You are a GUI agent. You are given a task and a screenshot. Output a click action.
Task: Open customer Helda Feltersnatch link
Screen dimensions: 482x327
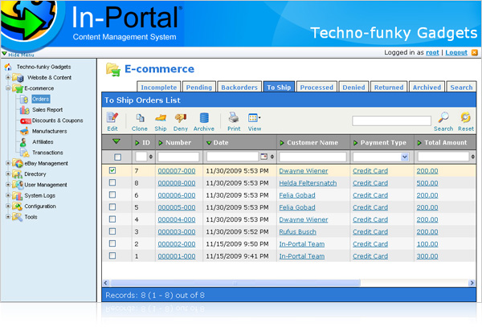pos(308,183)
